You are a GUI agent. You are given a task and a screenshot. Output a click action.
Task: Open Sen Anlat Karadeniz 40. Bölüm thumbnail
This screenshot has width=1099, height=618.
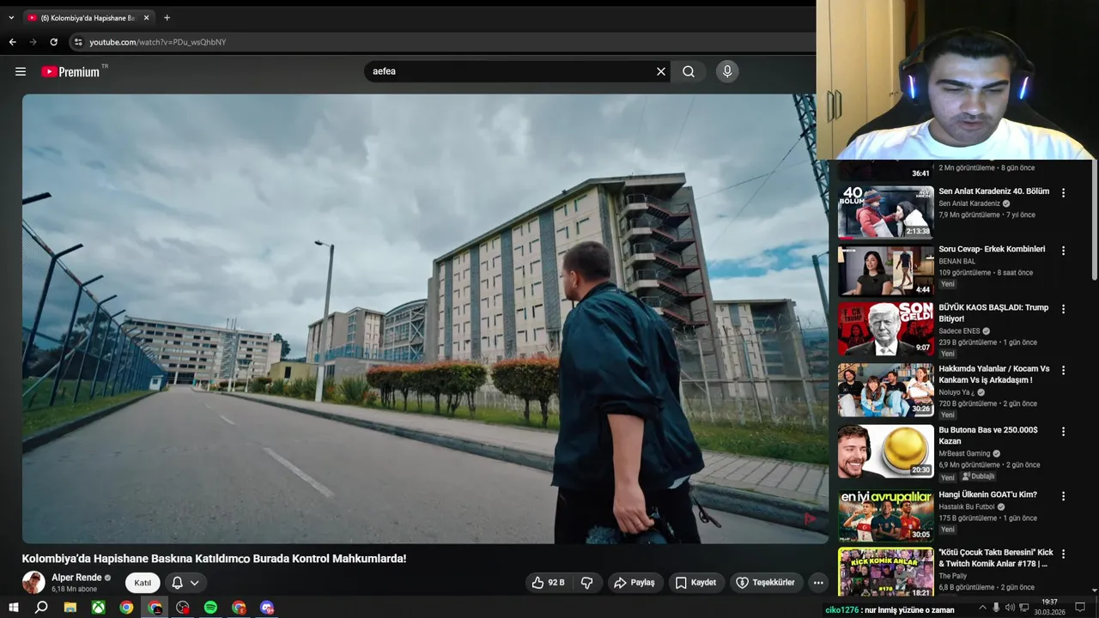[x=886, y=211]
